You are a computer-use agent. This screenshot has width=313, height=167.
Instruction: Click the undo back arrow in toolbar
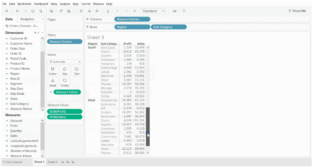[18, 11]
